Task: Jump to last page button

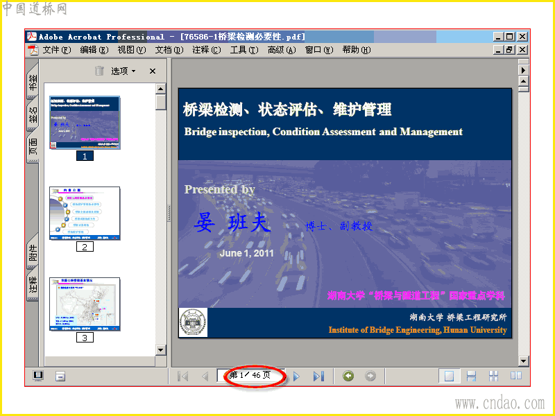Action: 318,376
